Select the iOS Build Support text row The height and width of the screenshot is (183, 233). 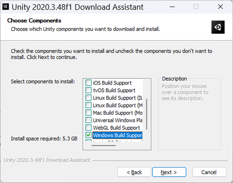pyautogui.click(x=112, y=83)
